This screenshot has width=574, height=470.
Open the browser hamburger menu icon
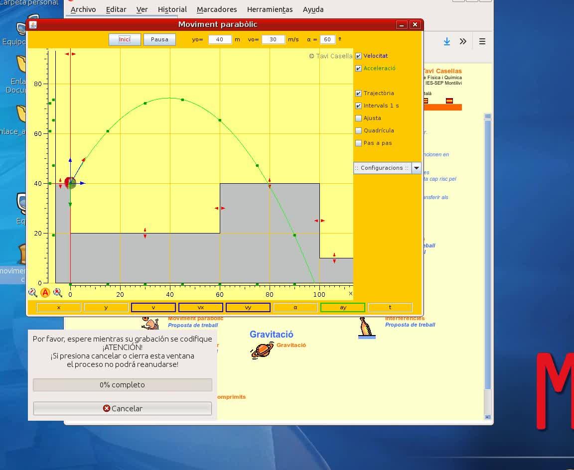pyautogui.click(x=482, y=41)
